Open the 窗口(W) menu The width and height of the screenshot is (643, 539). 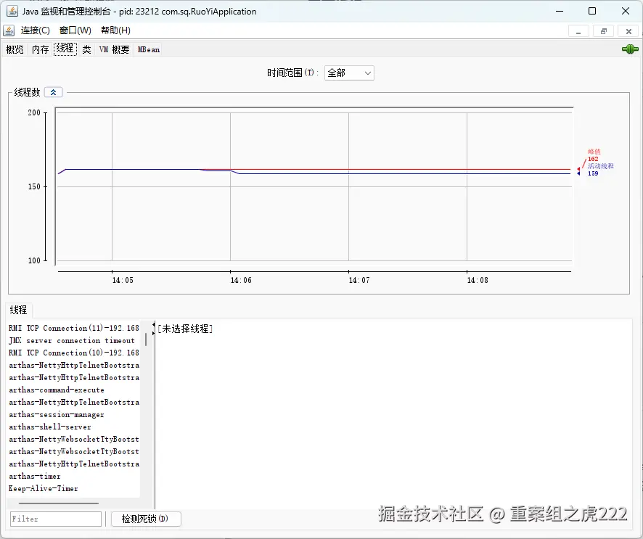tap(75, 30)
